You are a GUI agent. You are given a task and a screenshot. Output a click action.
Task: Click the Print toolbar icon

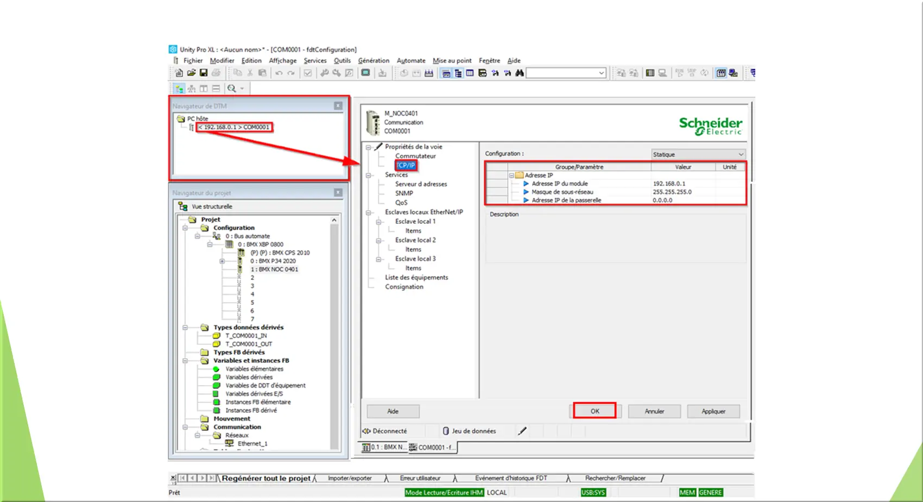click(x=216, y=73)
